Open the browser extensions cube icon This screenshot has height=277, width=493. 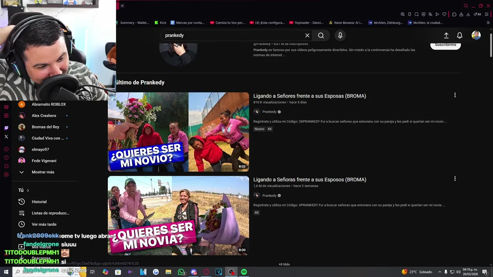point(454,14)
